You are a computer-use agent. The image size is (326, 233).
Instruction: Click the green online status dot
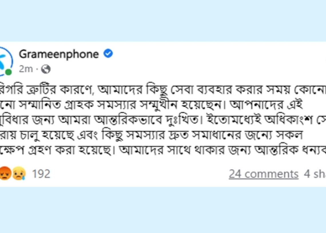pos(9,72)
